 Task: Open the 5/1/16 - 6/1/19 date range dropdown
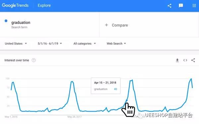coord(50,44)
